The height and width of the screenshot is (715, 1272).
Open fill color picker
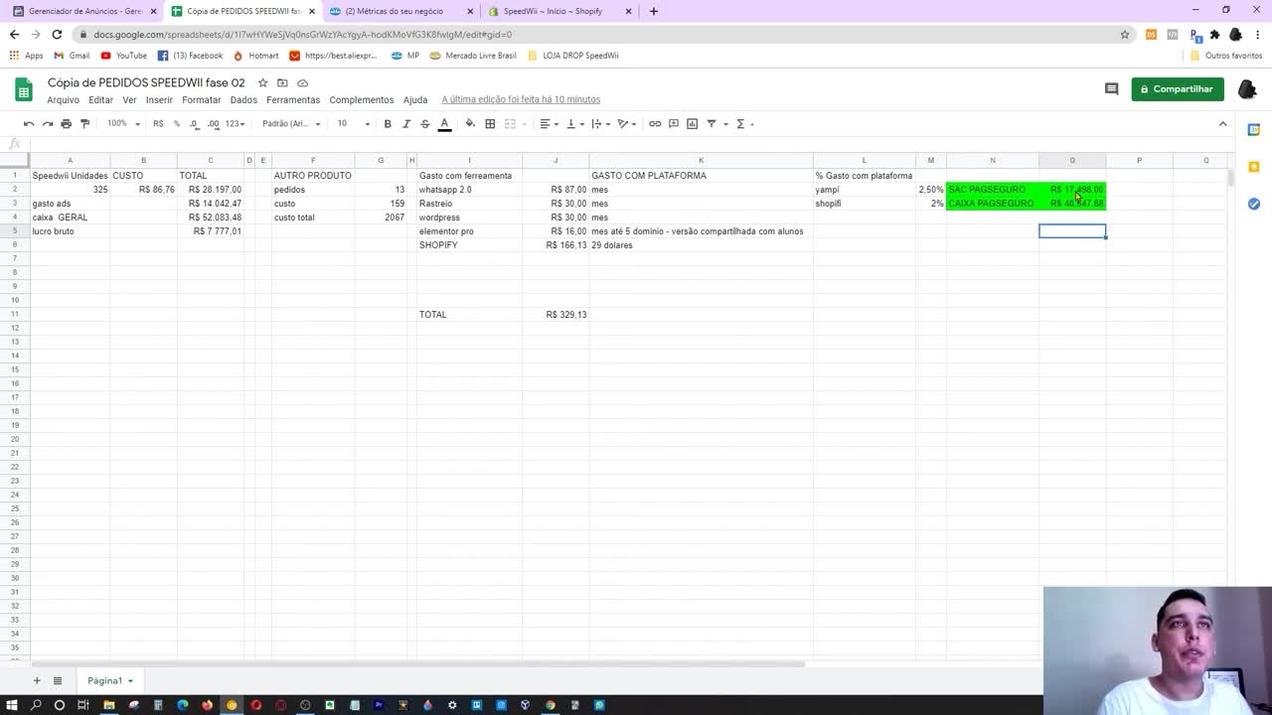click(470, 124)
